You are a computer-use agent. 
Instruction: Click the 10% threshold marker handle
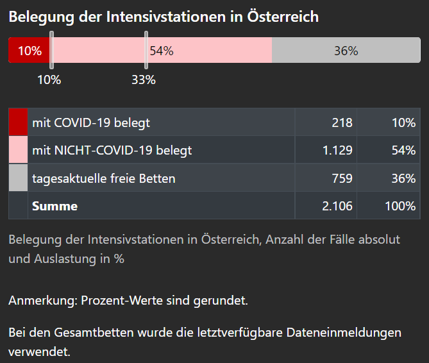pyautogui.click(x=51, y=51)
